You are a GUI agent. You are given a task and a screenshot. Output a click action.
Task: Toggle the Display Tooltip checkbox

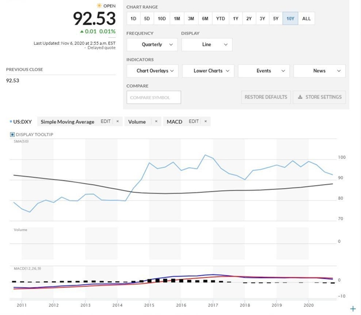(x=12, y=134)
